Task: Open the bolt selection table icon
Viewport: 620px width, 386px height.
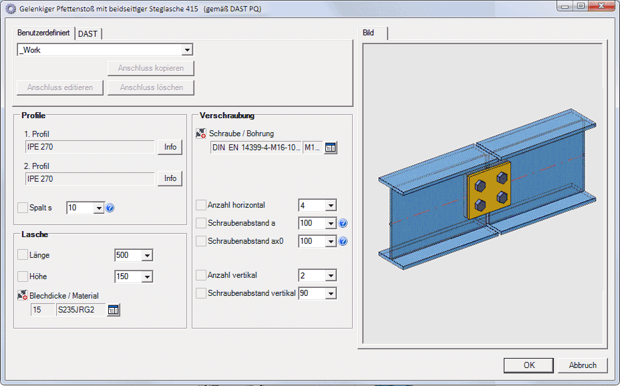Action: point(331,148)
